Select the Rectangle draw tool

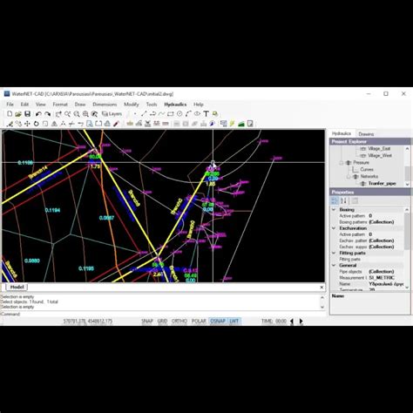tap(171, 114)
